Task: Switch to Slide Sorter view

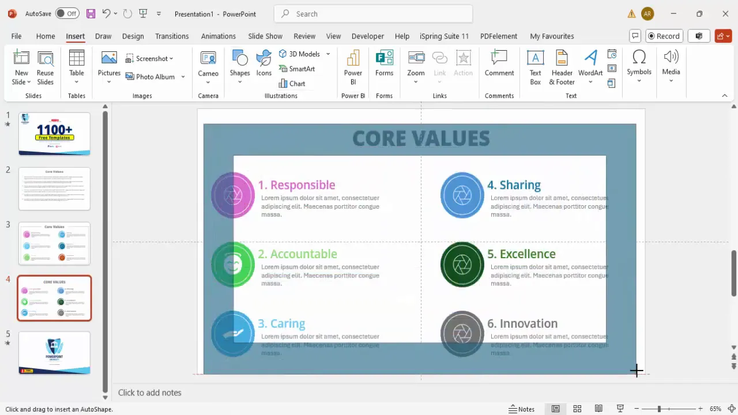Action: [x=577, y=409]
